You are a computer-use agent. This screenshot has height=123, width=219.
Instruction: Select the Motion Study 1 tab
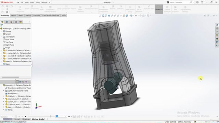pyautogui.click(x=39, y=119)
